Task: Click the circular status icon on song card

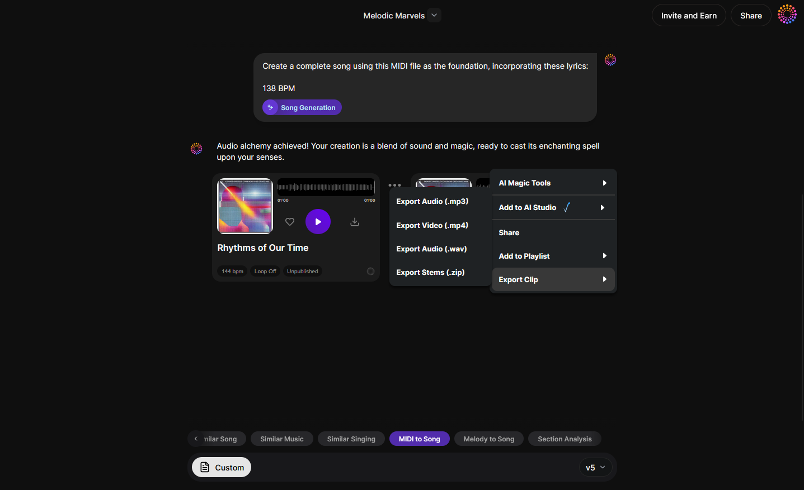Action: (370, 272)
